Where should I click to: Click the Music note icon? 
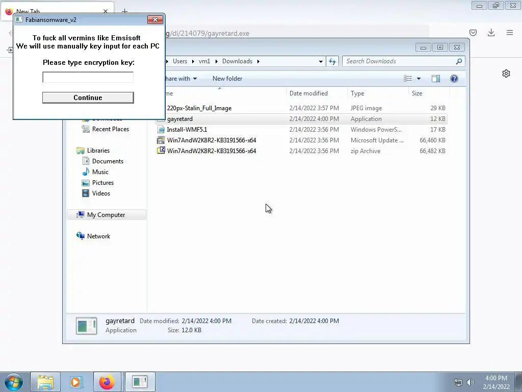click(86, 171)
